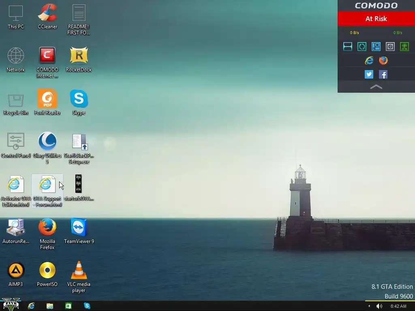Viewport: 415px width, 311px height.
Task: Launch Skype from the desktop icon
Action: tap(79, 102)
